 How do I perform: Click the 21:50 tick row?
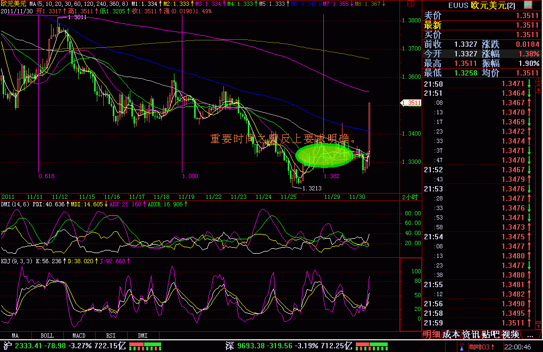tap(478, 84)
